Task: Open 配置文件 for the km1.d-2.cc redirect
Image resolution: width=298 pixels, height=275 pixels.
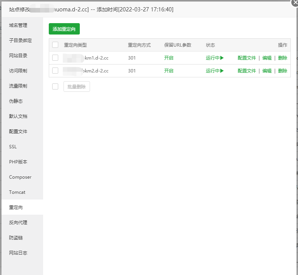Action: click(x=247, y=58)
